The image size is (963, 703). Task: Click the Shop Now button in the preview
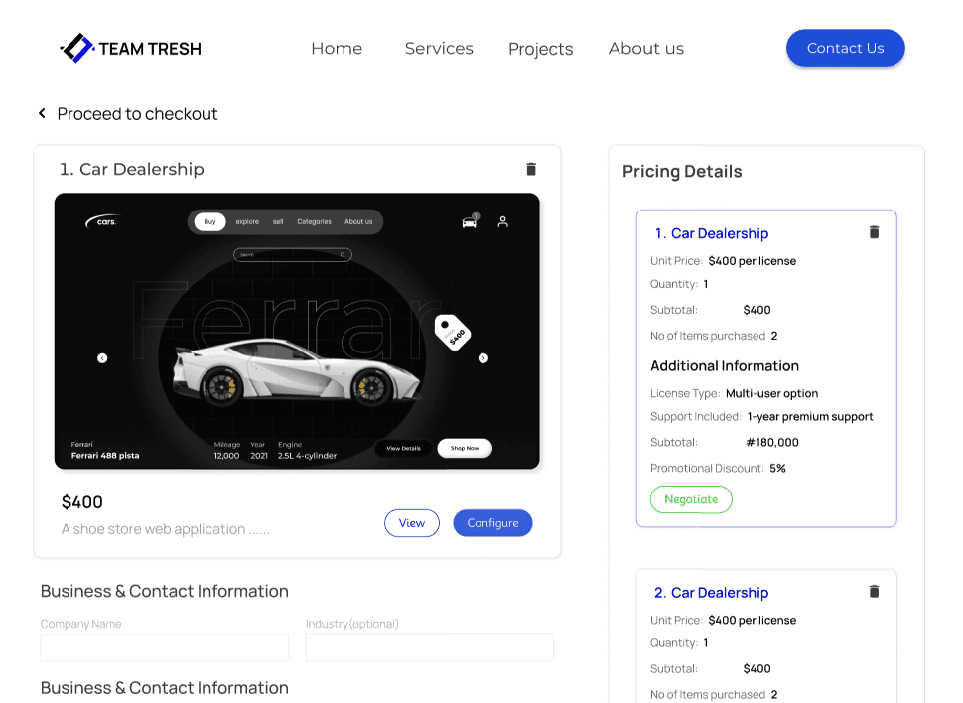click(465, 448)
